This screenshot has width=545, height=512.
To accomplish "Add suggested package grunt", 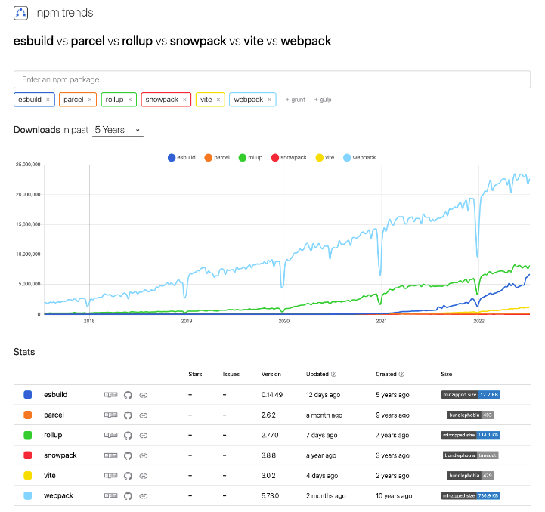I will (295, 100).
